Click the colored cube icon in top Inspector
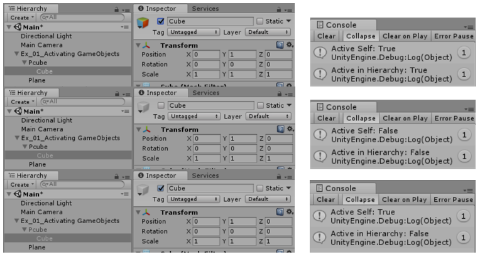Viewport: 480px width, 257px height. tap(143, 23)
